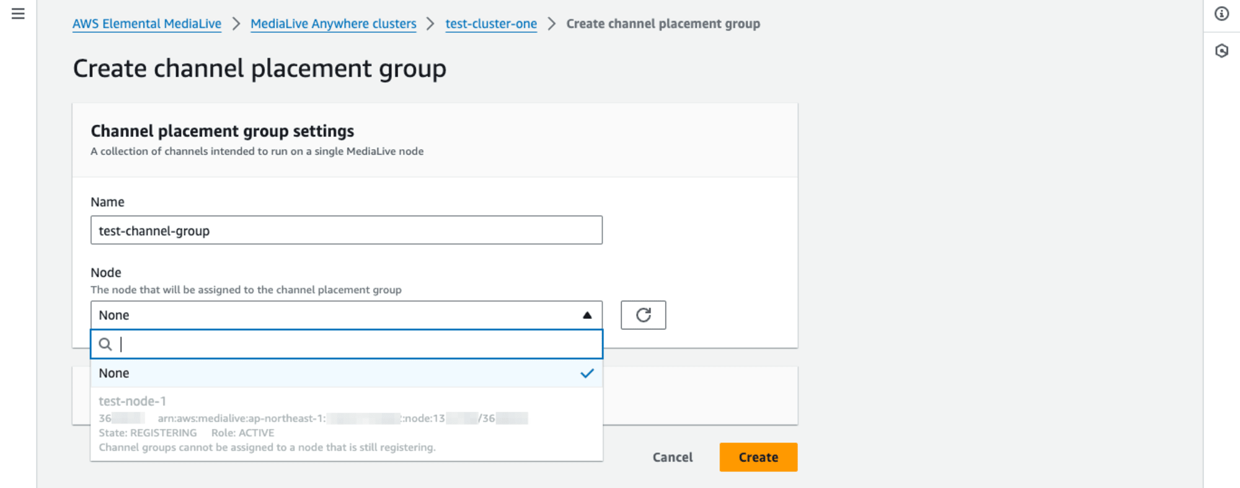Viewport: 1240px width, 488px height.
Task: Go to AWS Elemental MediaLive breadcrumb
Action: click(x=147, y=24)
